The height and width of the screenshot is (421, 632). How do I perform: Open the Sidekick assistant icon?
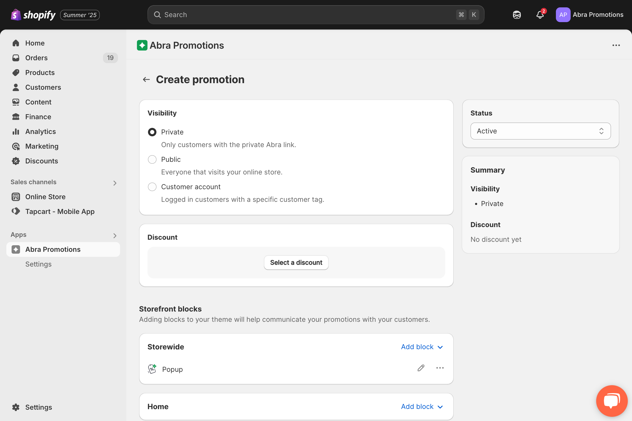[x=517, y=15]
